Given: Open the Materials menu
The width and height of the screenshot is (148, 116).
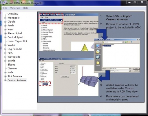Looking at the screenshot, I should tap(15, 8).
